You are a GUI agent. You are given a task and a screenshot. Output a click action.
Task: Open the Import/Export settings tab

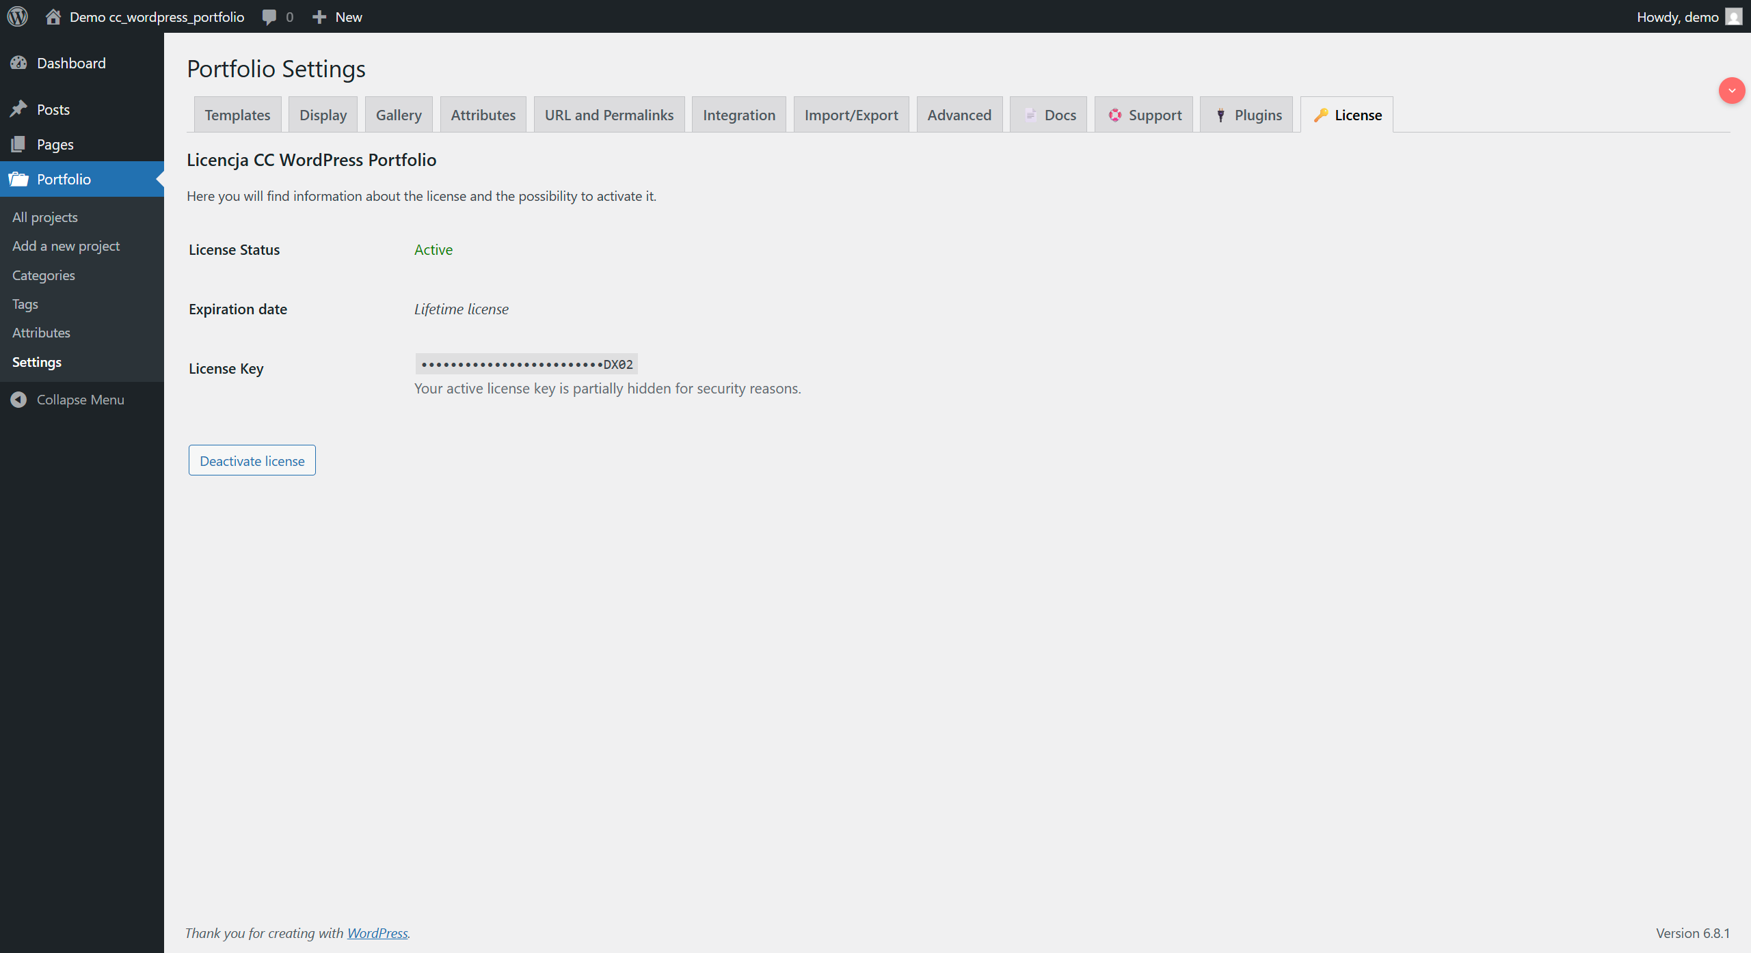(851, 115)
